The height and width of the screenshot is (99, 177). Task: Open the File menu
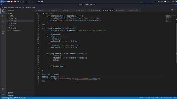(x=2, y=7)
